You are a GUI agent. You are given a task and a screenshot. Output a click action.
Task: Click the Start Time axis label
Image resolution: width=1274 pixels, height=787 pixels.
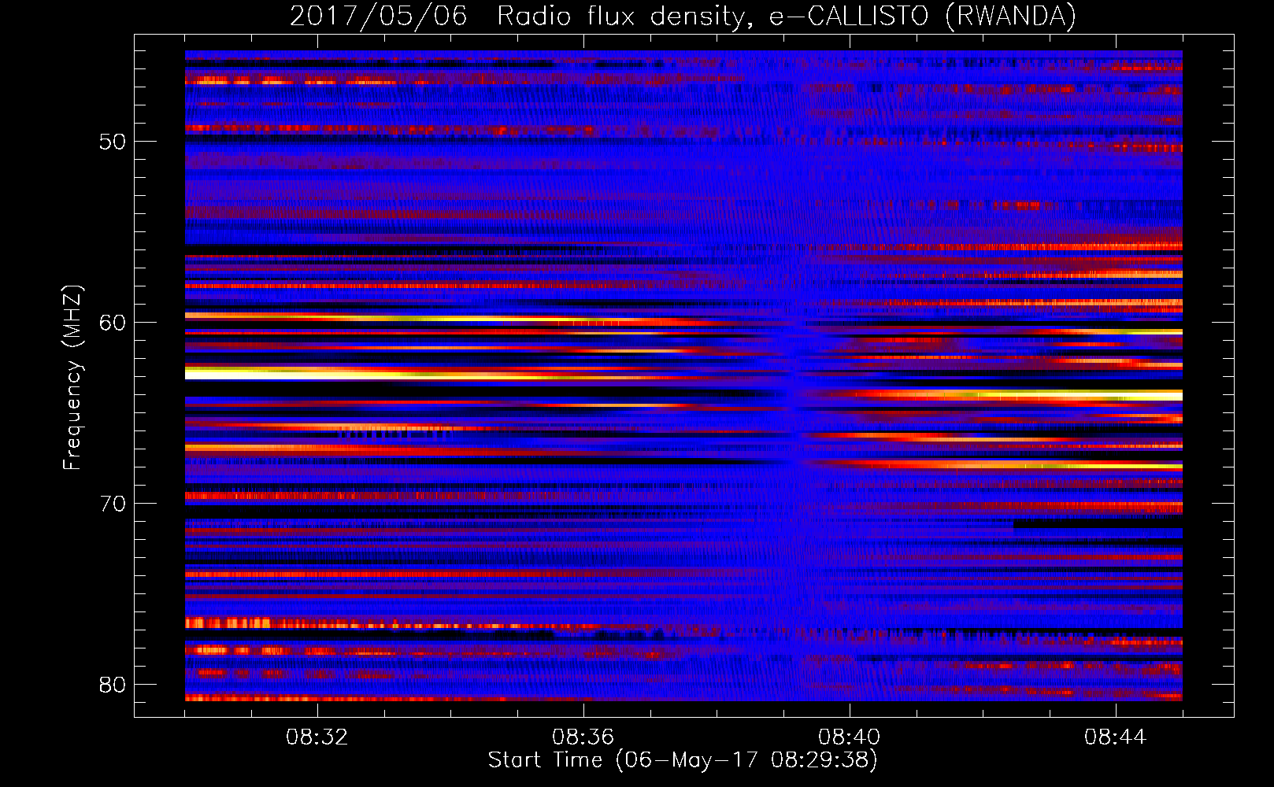pyautogui.click(x=683, y=760)
